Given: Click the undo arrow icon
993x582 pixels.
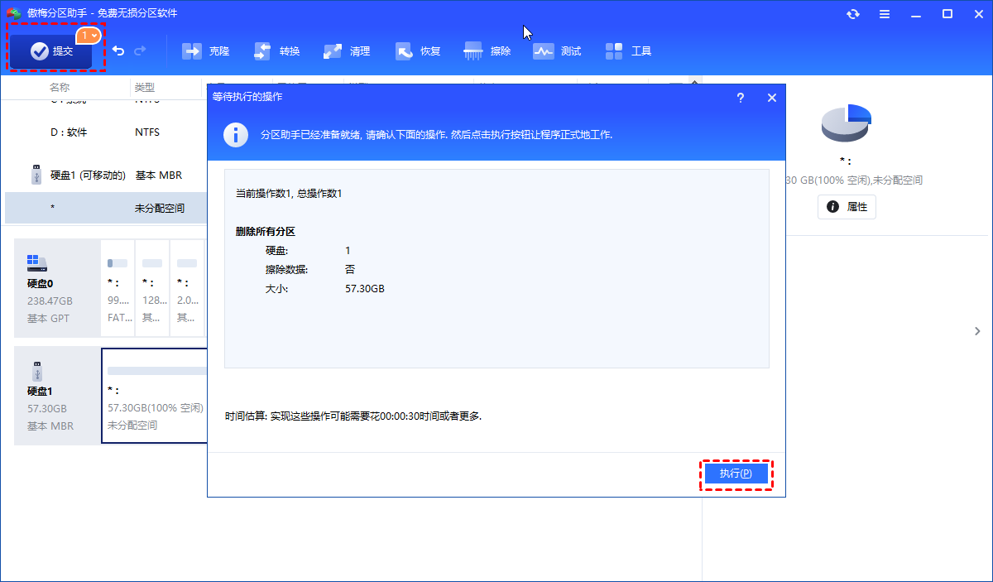Looking at the screenshot, I should point(118,51).
